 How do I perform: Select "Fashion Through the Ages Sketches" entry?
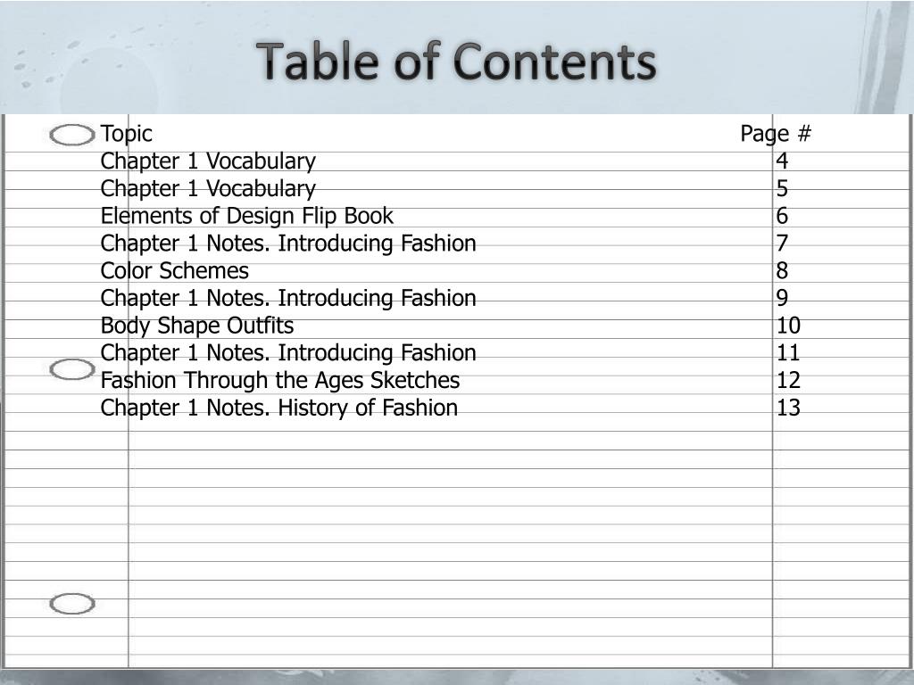pos(280,380)
